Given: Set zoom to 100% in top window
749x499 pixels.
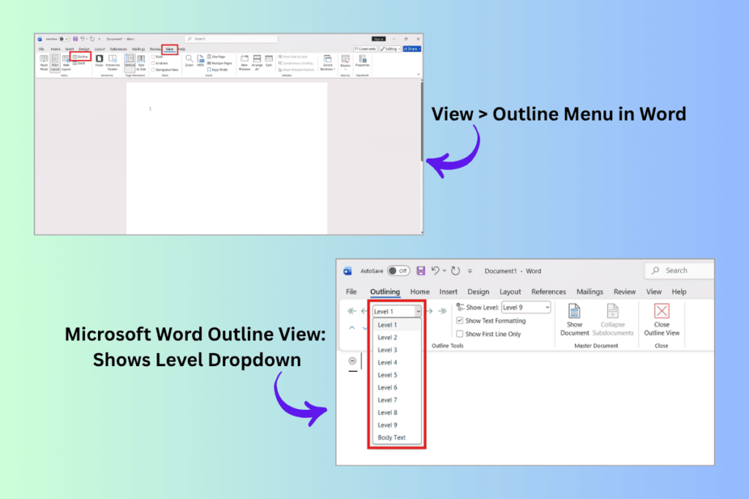Looking at the screenshot, I should point(200,61).
